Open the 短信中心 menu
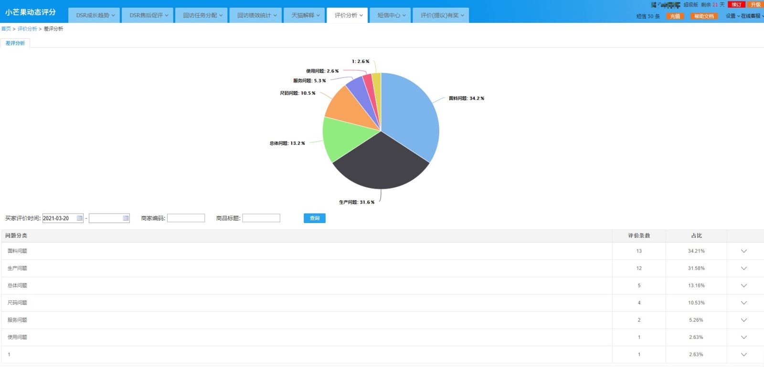The height and width of the screenshot is (367, 764). click(x=391, y=15)
